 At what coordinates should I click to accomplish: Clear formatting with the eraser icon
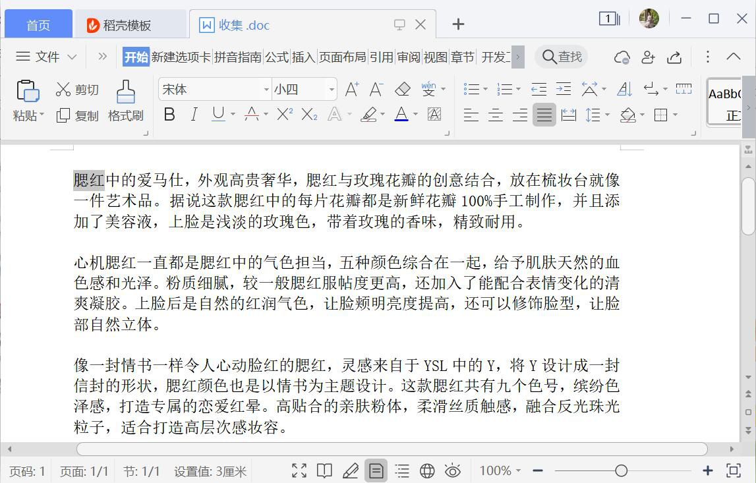(x=402, y=89)
